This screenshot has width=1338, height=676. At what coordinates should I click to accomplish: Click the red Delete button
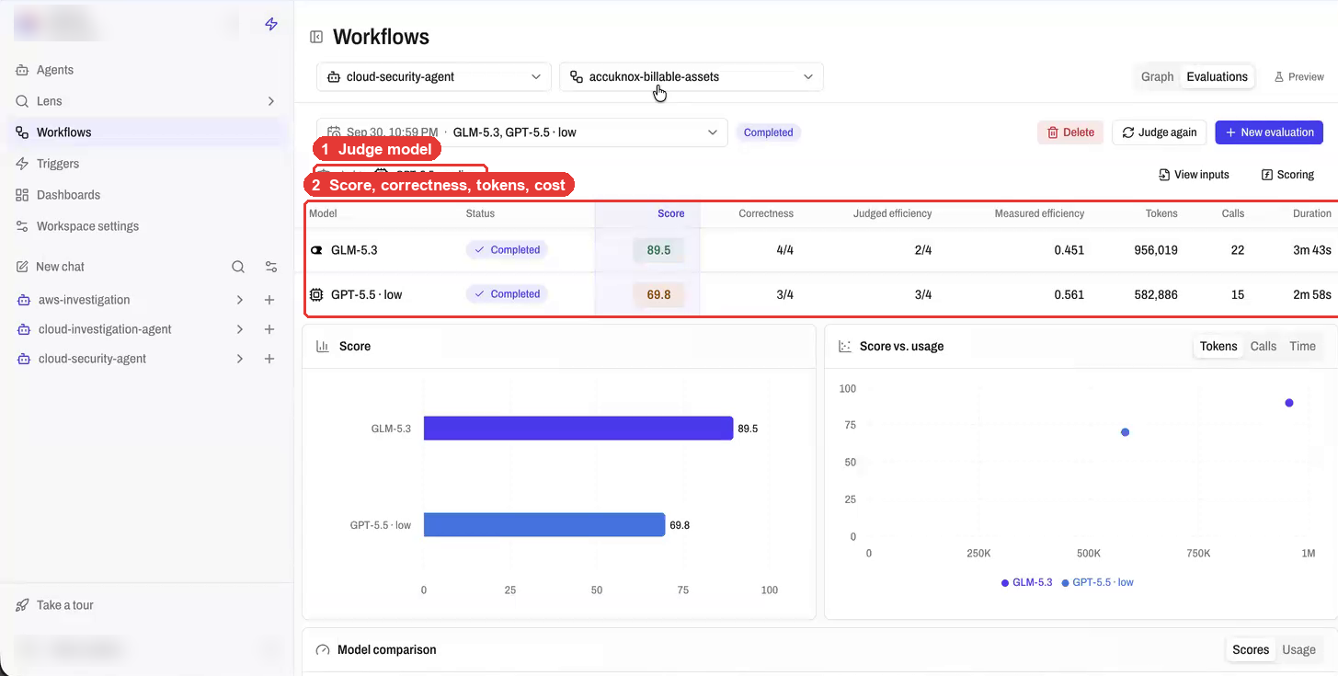1070,132
